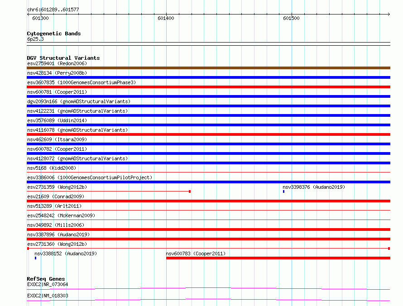Select nsv600782 (Cooper2011) variant label
This screenshot has height=306, width=403.
coord(57,149)
